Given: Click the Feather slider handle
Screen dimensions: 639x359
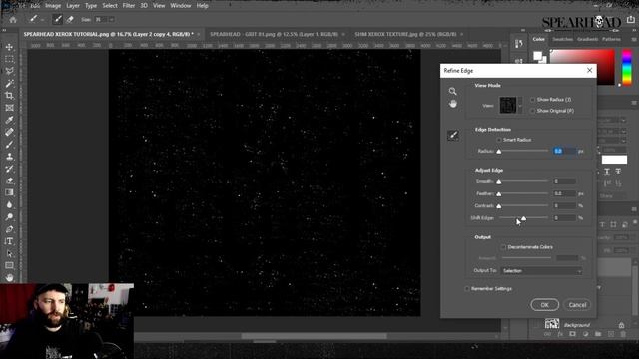Looking at the screenshot, I should tap(499, 194).
